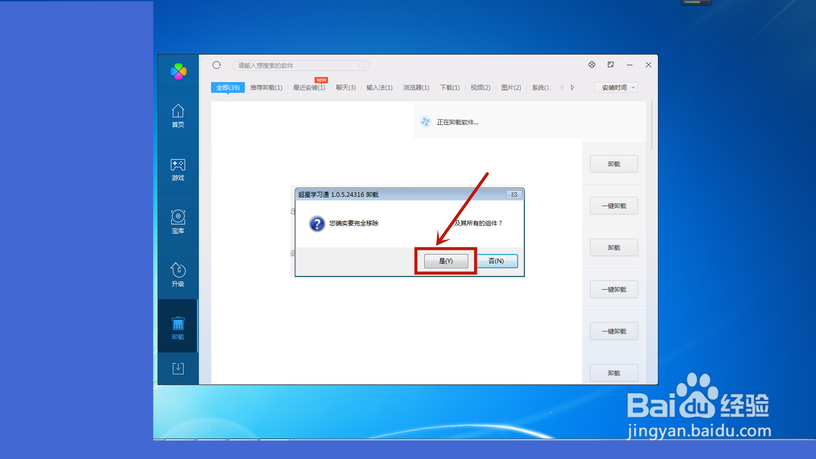Click the mini-mode window icon in title bar
Image resolution: width=816 pixels, height=459 pixels.
click(x=610, y=65)
